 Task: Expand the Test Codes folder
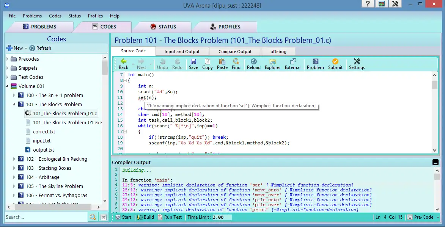pos(7,77)
